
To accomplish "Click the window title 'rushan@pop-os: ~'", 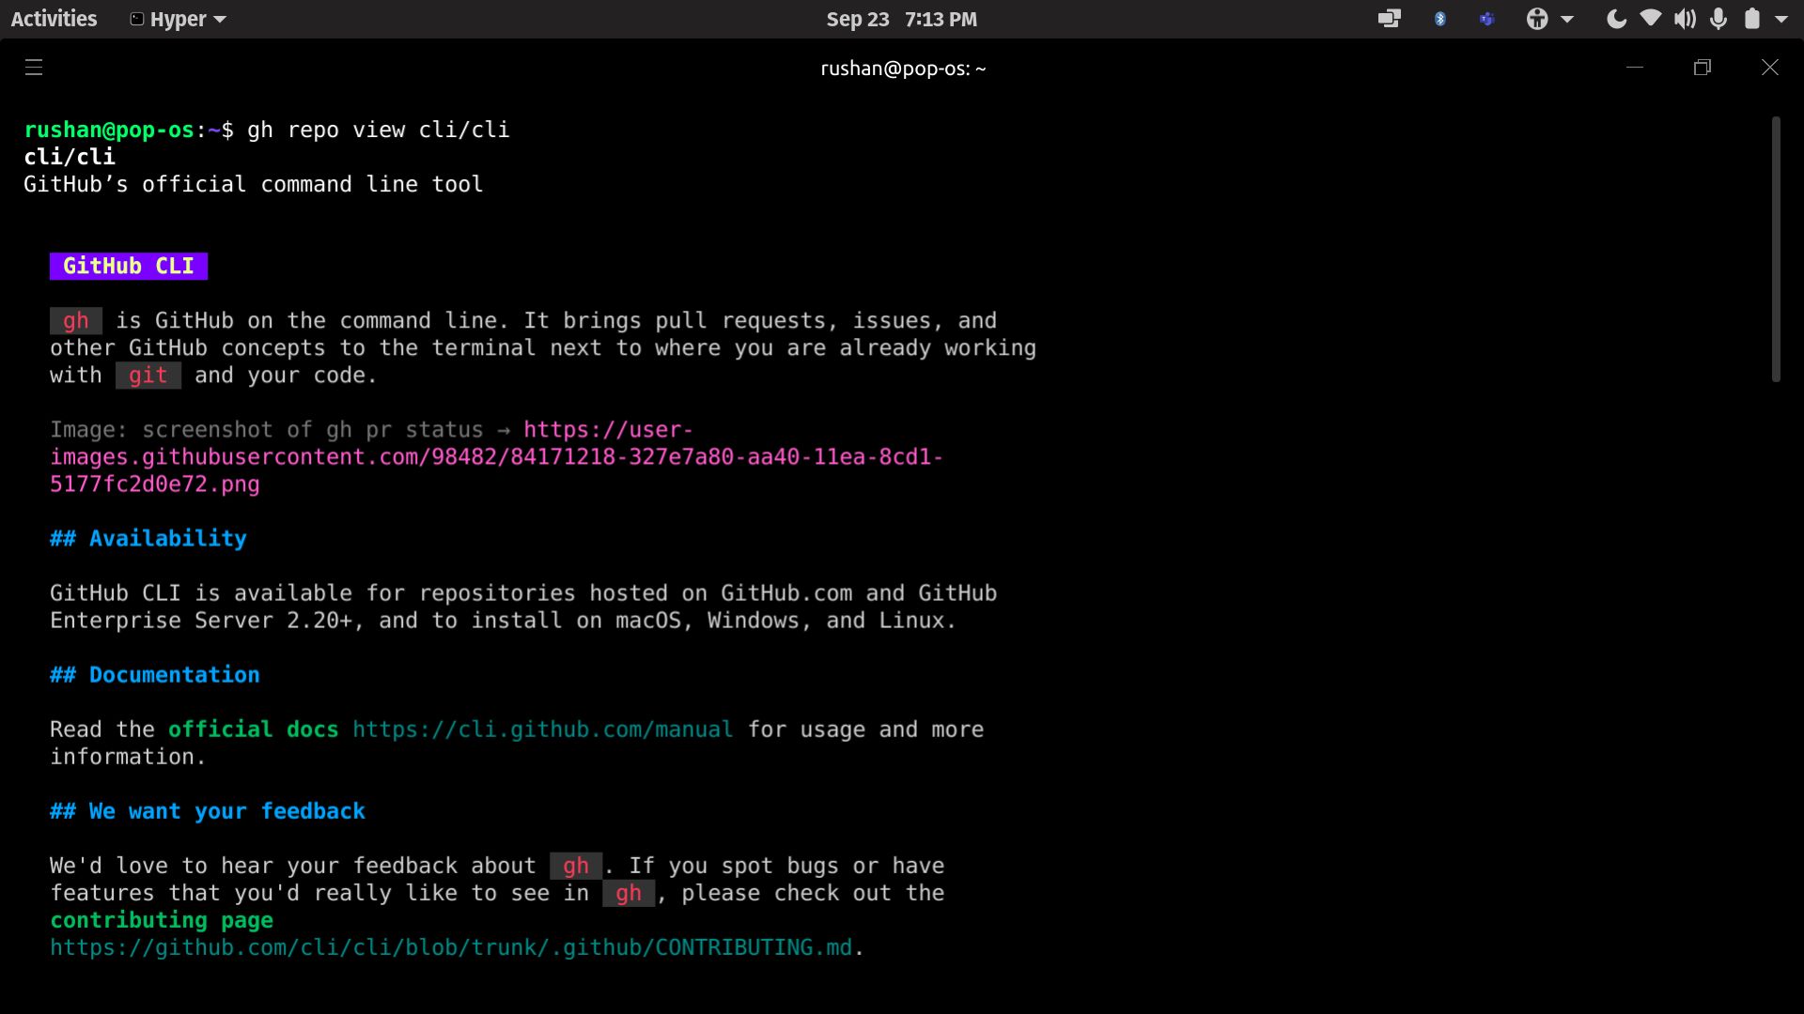I will [903, 68].
